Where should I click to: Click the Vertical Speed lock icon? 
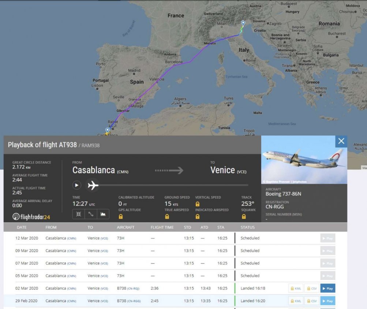click(198, 204)
